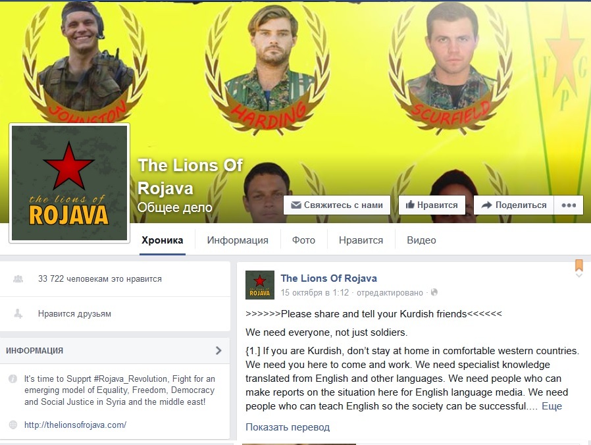Image resolution: width=591 pixels, height=445 pixels.
Task: Click the info icon beside page description
Action: [13, 379]
